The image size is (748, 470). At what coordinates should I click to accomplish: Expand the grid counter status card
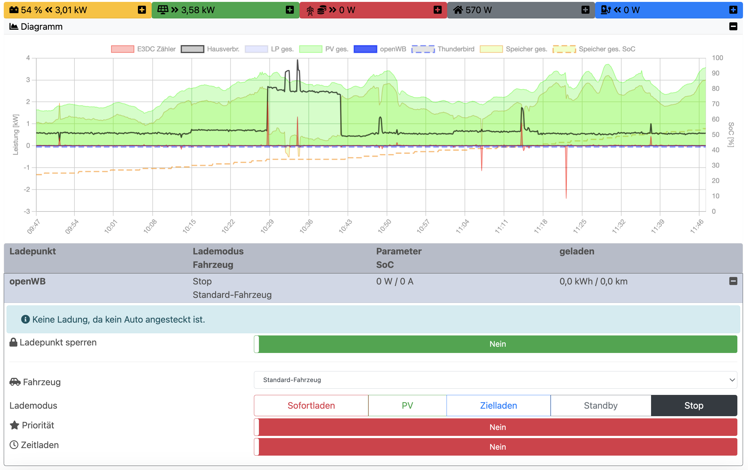437,10
